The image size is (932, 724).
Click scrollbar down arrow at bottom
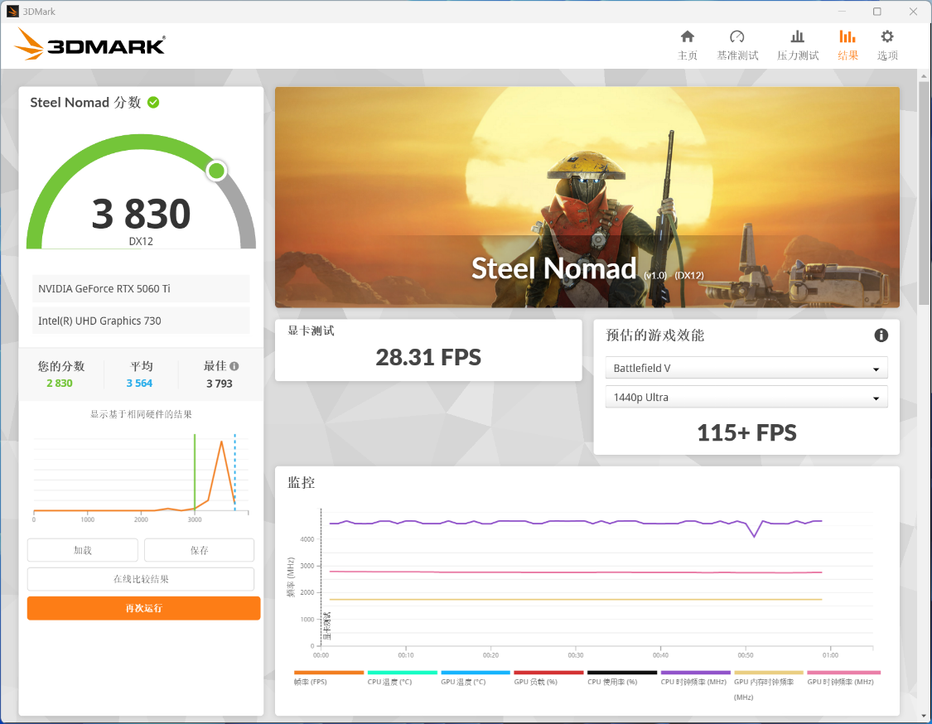(x=923, y=717)
